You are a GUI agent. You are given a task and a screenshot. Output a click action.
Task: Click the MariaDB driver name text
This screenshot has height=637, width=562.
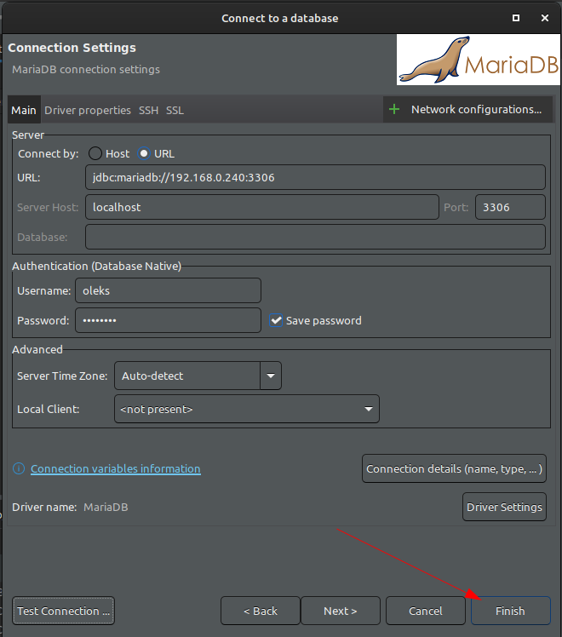coord(106,507)
